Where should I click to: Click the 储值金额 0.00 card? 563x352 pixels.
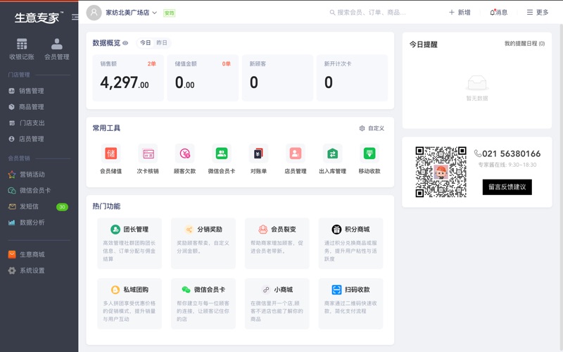tap(203, 77)
